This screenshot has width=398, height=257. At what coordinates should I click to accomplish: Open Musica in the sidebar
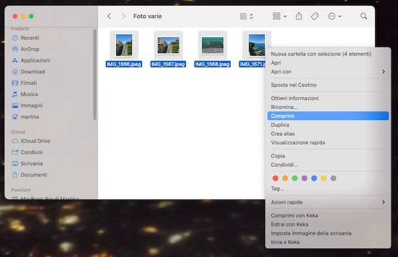(x=29, y=94)
